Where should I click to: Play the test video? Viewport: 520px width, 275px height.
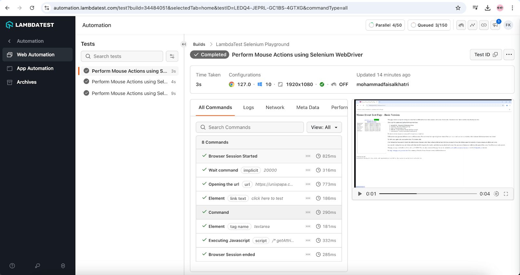pyautogui.click(x=360, y=194)
